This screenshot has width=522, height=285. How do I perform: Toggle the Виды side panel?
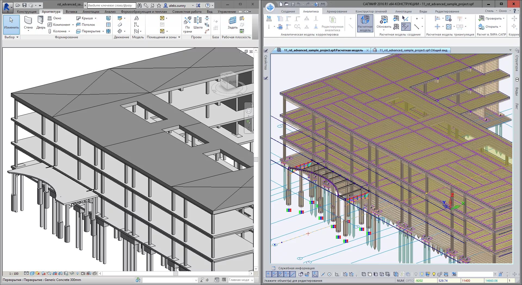517,91
